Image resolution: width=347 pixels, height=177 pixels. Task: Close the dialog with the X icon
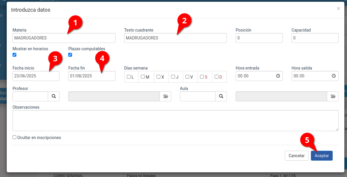[x=338, y=9]
